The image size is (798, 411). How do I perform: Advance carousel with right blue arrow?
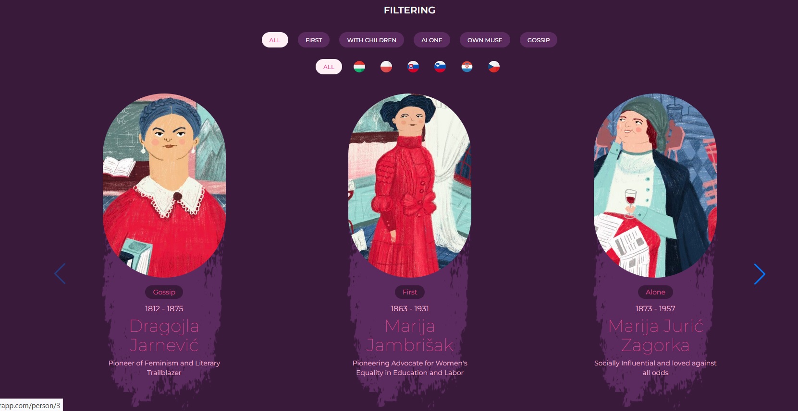pyautogui.click(x=759, y=274)
